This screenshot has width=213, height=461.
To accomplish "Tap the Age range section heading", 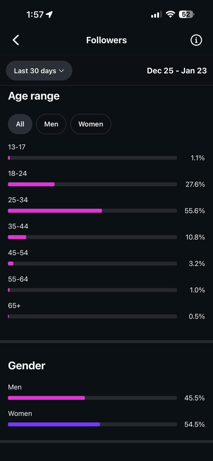I will click(x=34, y=96).
